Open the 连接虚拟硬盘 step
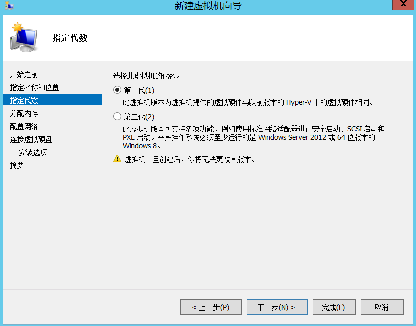 31,139
